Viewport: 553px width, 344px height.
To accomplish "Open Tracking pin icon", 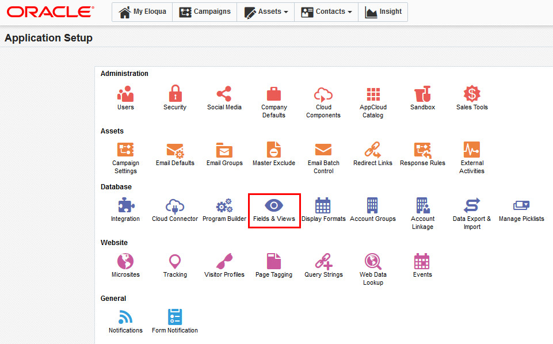I will 175,262.
